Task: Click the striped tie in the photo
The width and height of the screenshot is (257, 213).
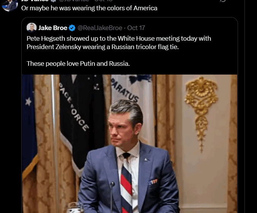Action: tap(127, 183)
